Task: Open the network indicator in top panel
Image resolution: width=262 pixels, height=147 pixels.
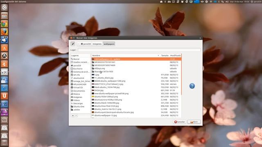Action: point(223,2)
